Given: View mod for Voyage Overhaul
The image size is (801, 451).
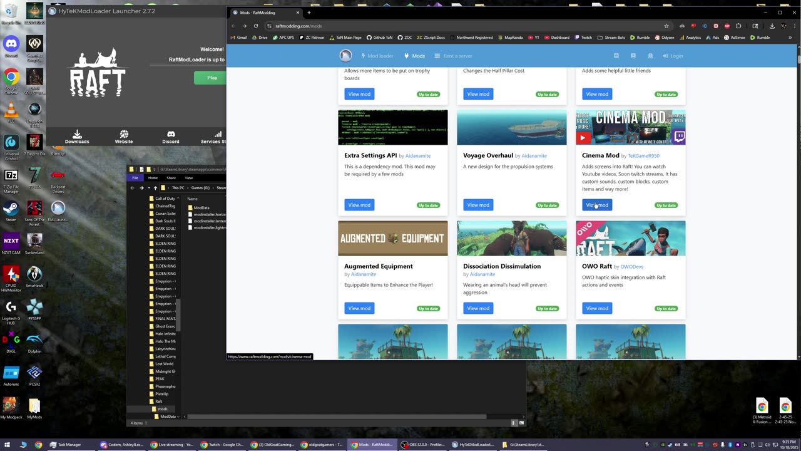Looking at the screenshot, I should [x=478, y=205].
